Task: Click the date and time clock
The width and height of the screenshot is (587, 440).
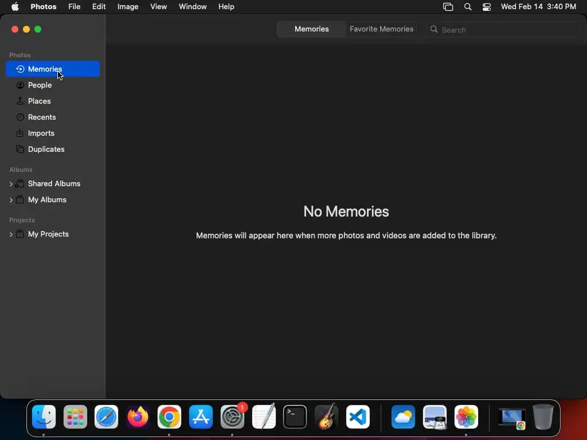Action: pyautogui.click(x=538, y=6)
